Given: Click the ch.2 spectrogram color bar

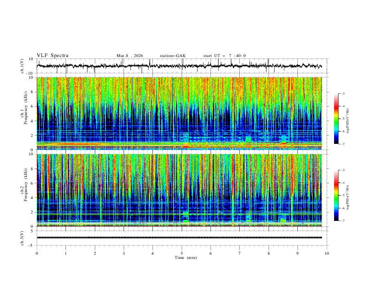Looking at the screenshot, I should pos(336,195).
